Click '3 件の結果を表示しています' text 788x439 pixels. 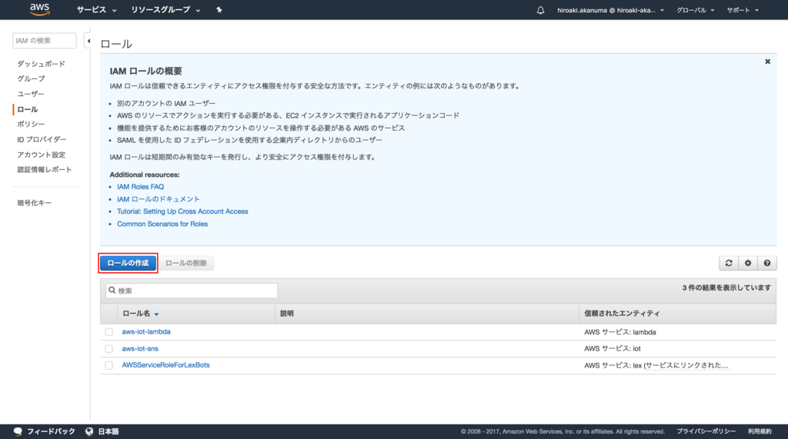click(726, 288)
